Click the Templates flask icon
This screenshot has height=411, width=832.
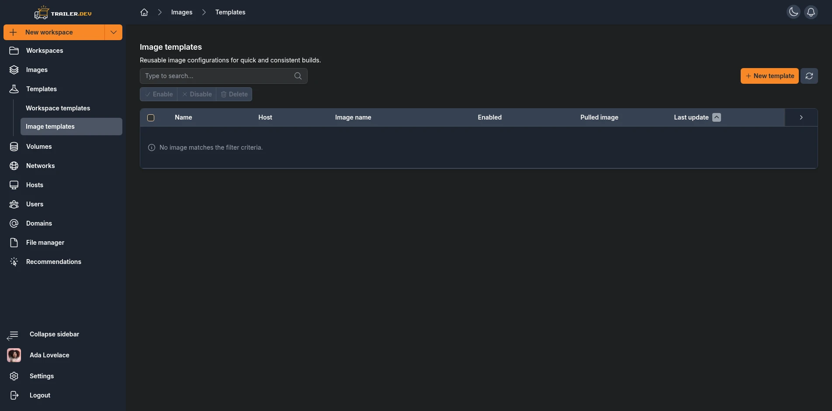(14, 89)
